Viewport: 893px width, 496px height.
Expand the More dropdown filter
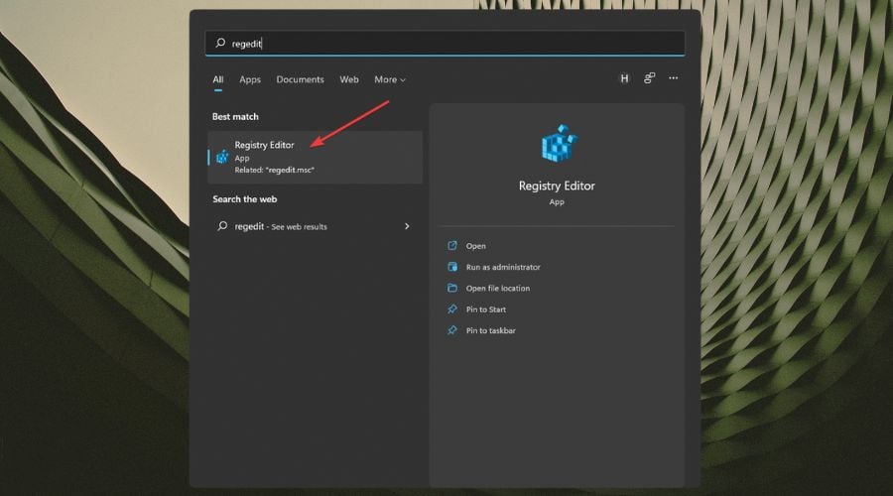click(390, 79)
